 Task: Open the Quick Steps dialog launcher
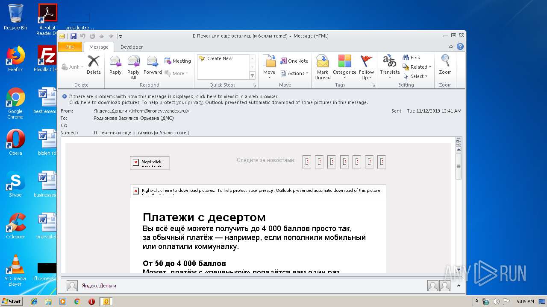[x=255, y=85]
